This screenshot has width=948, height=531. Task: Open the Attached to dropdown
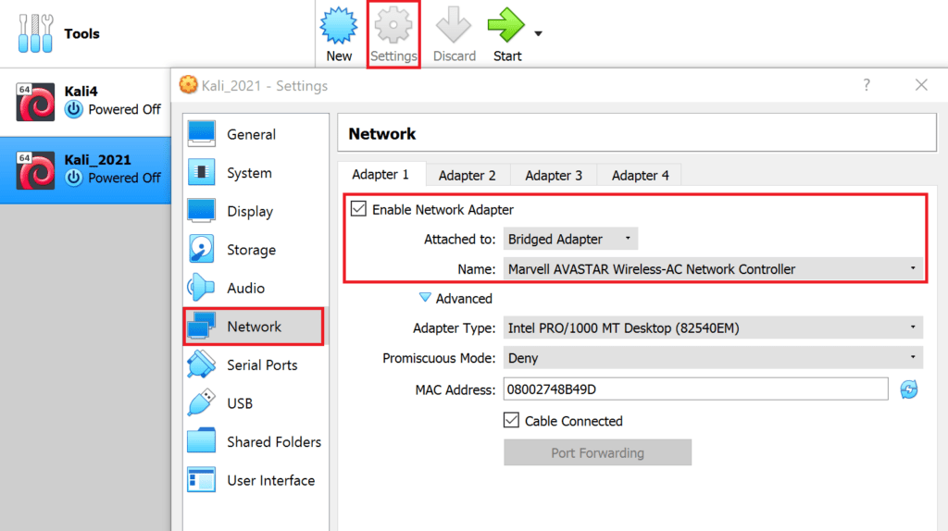pos(570,240)
